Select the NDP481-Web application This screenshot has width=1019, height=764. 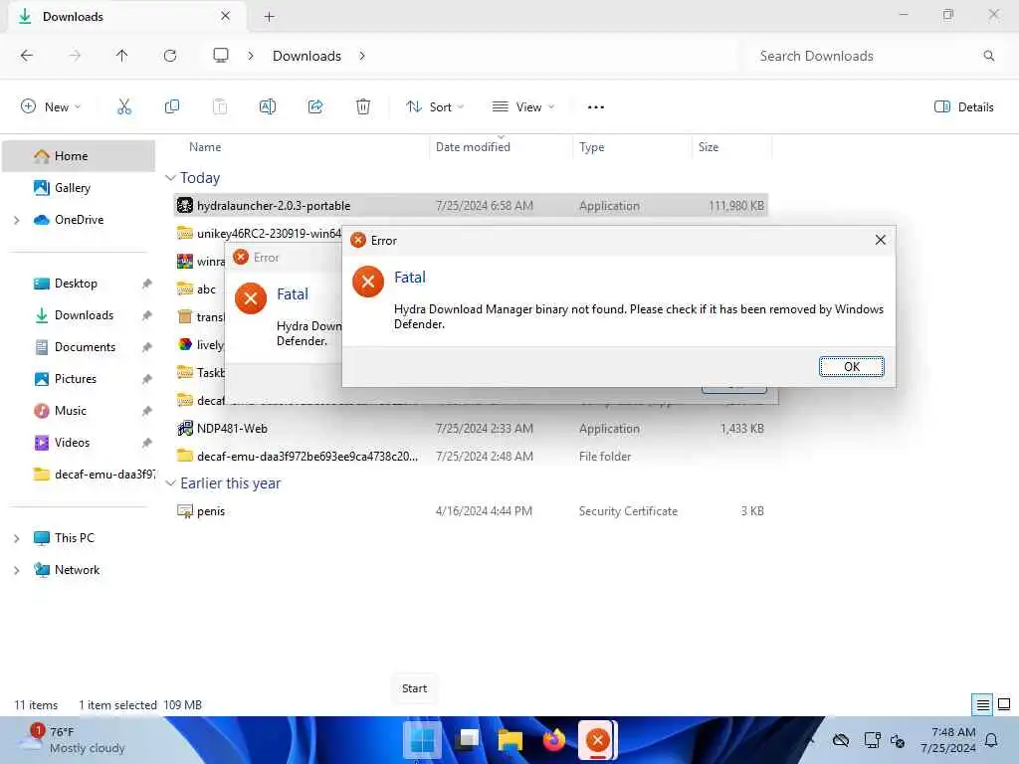point(471,429)
